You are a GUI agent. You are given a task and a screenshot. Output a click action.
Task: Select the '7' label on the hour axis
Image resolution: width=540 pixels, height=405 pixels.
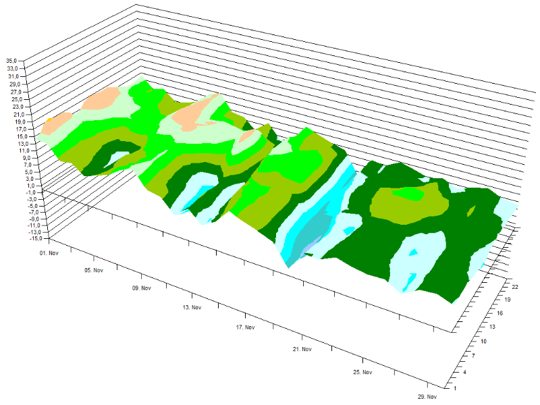pos(474,356)
